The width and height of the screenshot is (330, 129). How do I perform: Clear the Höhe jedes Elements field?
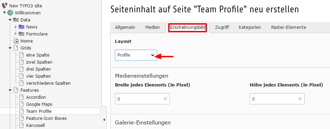300,98
